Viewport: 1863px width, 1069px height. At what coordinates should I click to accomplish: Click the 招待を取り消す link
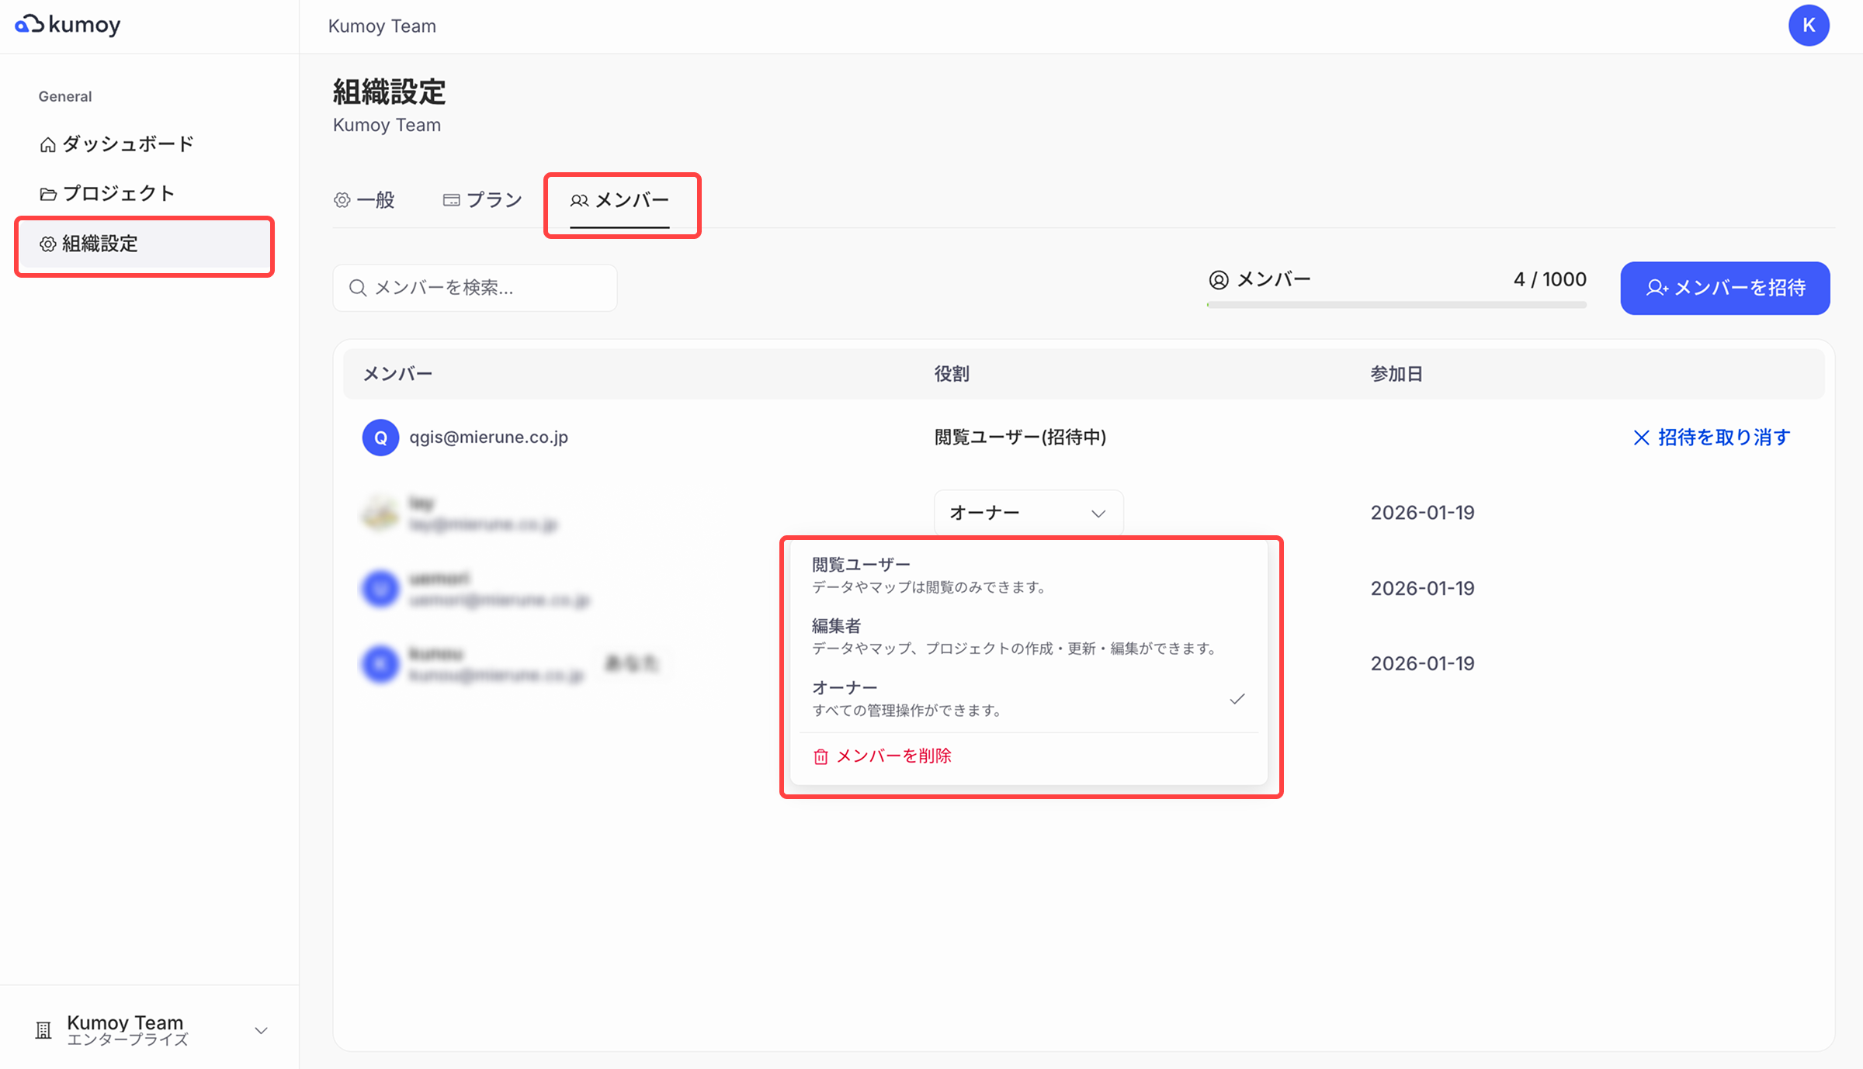pos(1723,438)
